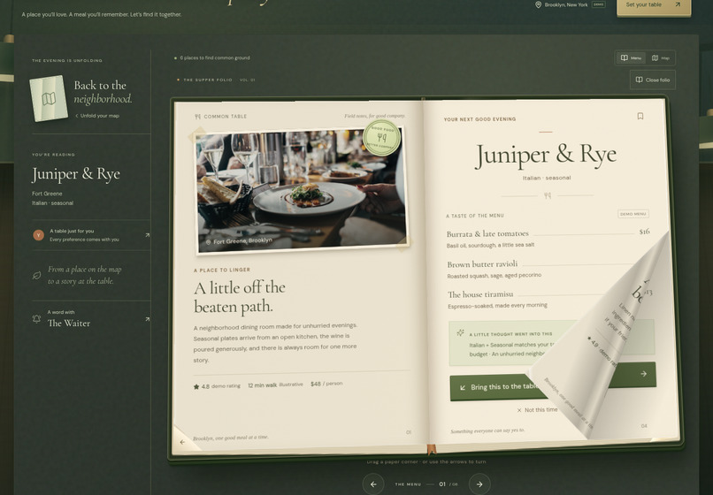Click the Y avatar circle in sidebar

tap(39, 235)
